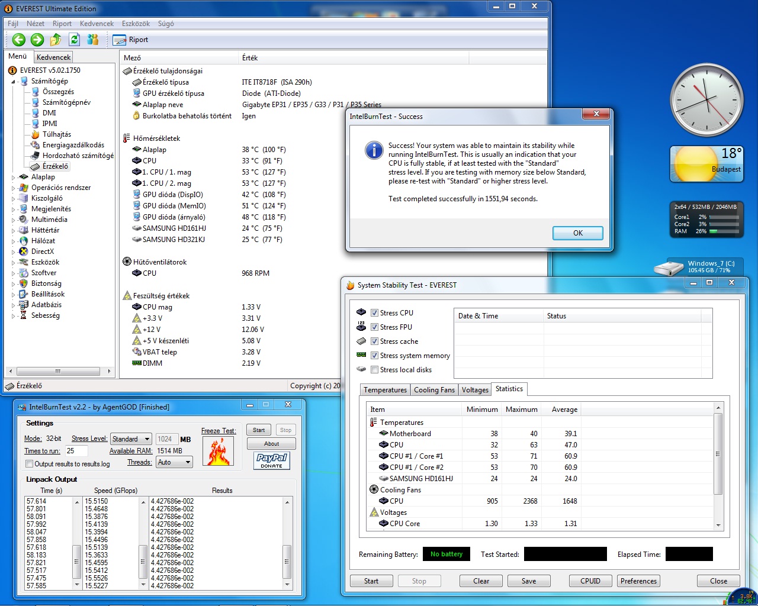
Task: Open the Súgó menu
Action: pos(166,24)
